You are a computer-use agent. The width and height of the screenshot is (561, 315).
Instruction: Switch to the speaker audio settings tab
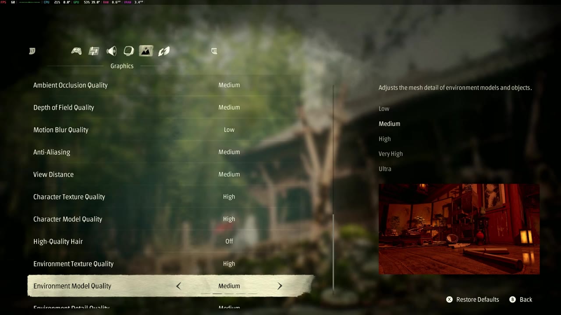click(112, 51)
